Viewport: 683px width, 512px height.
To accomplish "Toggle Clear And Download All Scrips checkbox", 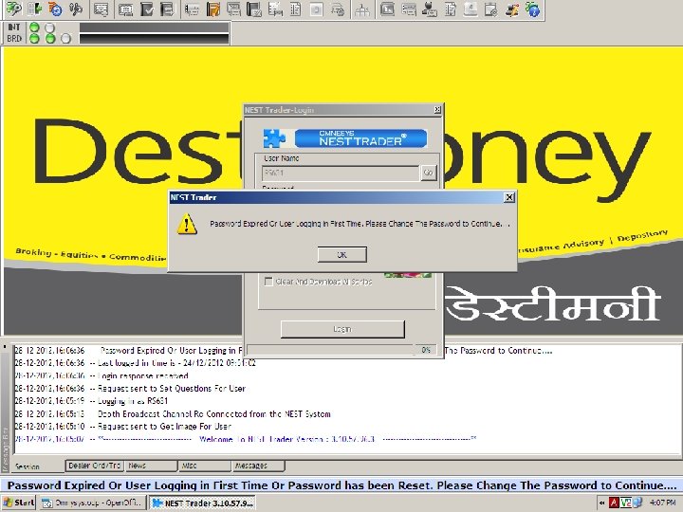I will coord(268,282).
